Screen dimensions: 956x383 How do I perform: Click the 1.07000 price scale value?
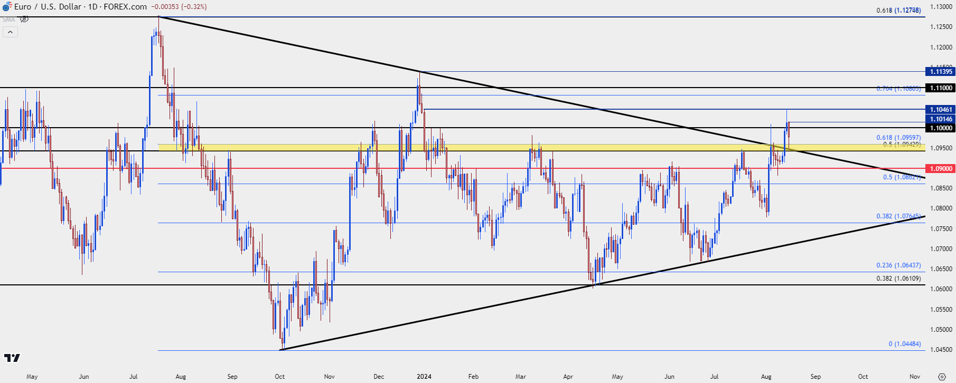941,249
